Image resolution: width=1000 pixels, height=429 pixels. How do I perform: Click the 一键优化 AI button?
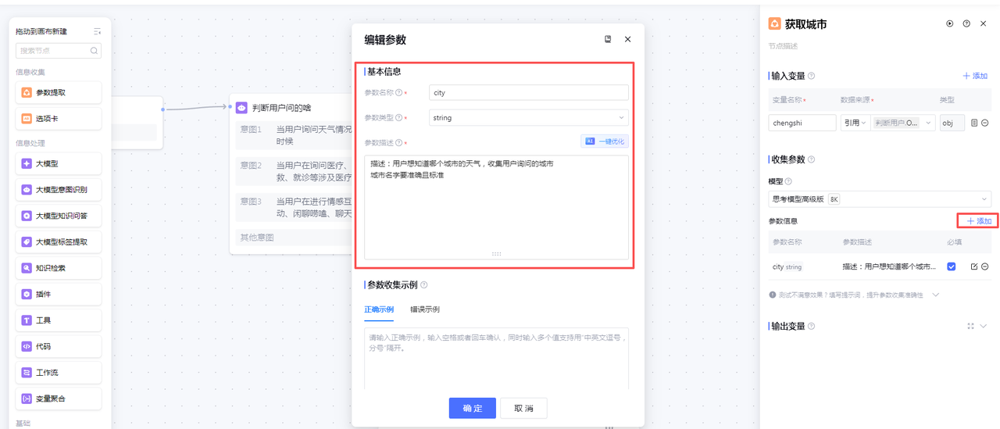[604, 141]
